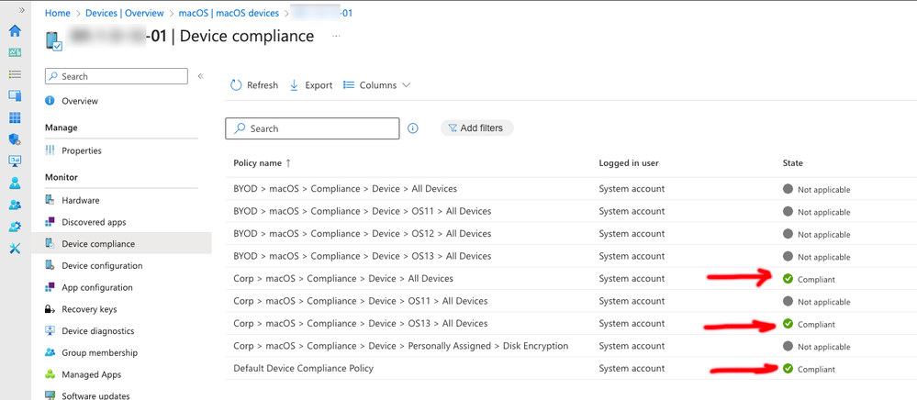Click the Add filters button
This screenshot has width=917, height=400.
[476, 128]
